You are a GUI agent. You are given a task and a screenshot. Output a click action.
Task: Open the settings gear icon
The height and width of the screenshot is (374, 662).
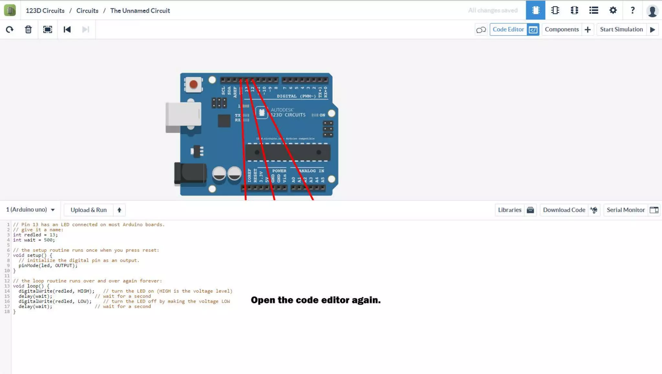[613, 10]
